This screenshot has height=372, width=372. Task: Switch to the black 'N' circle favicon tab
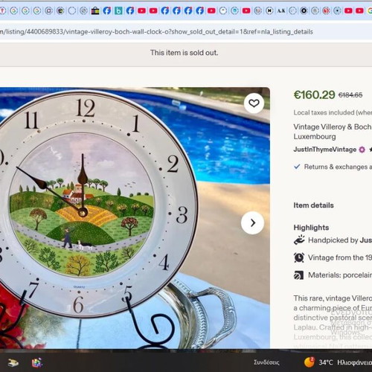(x=269, y=10)
